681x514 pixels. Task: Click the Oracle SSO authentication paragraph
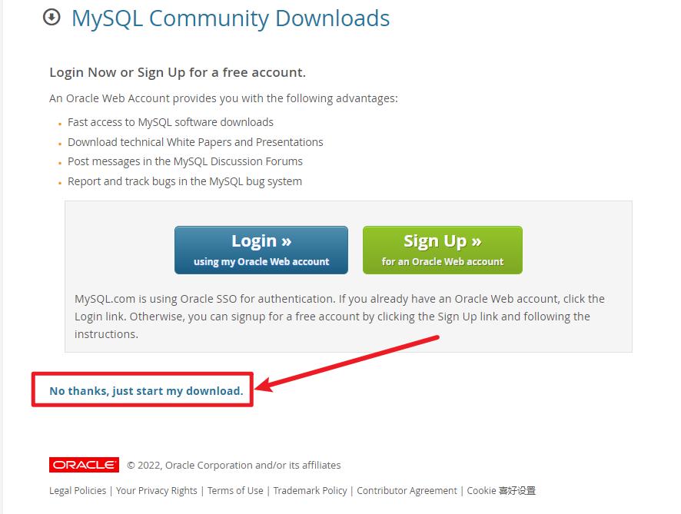coord(340,317)
